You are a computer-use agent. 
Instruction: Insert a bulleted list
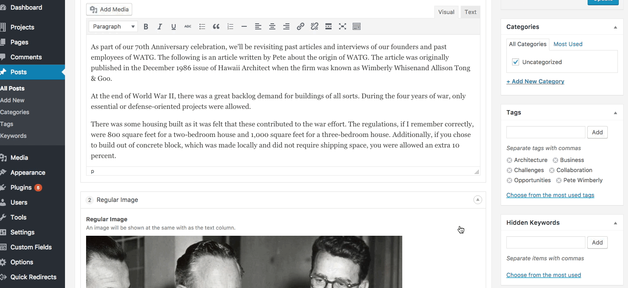(202, 27)
